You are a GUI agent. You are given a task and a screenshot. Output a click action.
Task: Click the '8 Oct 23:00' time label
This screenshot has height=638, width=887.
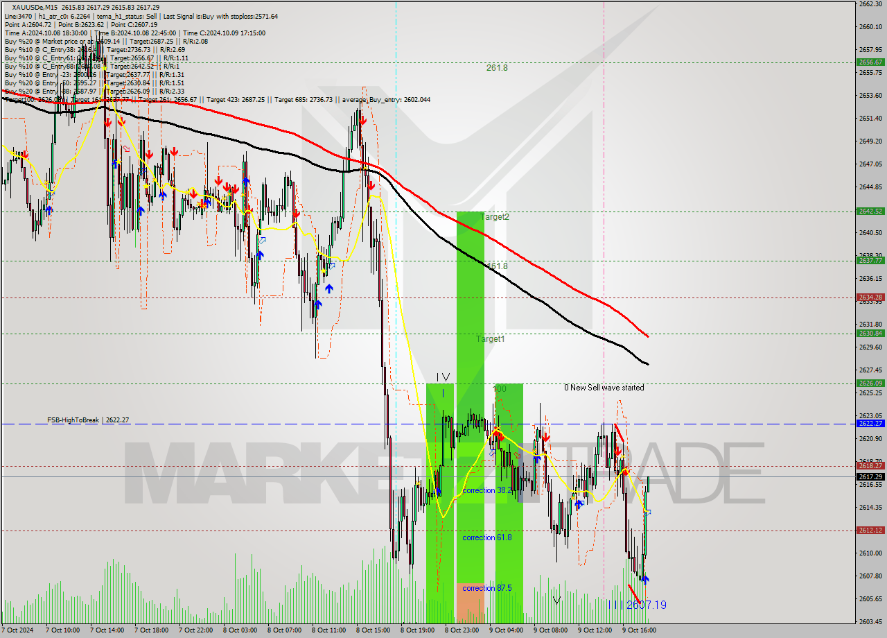464,630
